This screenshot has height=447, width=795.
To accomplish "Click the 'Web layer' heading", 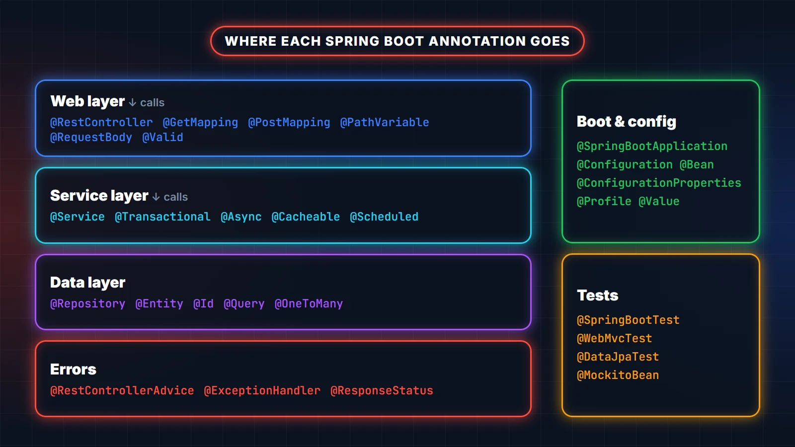I will [87, 101].
